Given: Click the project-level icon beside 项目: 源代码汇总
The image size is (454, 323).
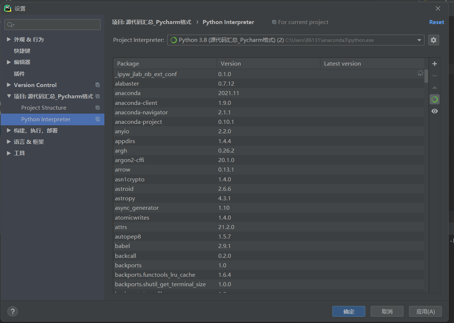Looking at the screenshot, I should click(97, 96).
